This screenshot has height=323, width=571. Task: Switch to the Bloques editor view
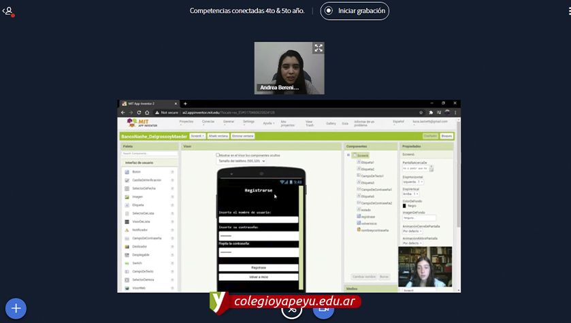tap(446, 136)
